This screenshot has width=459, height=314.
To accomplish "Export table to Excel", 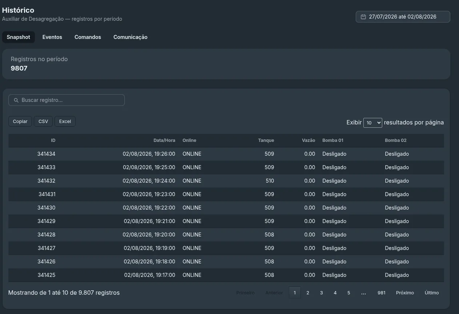I will (x=65, y=122).
